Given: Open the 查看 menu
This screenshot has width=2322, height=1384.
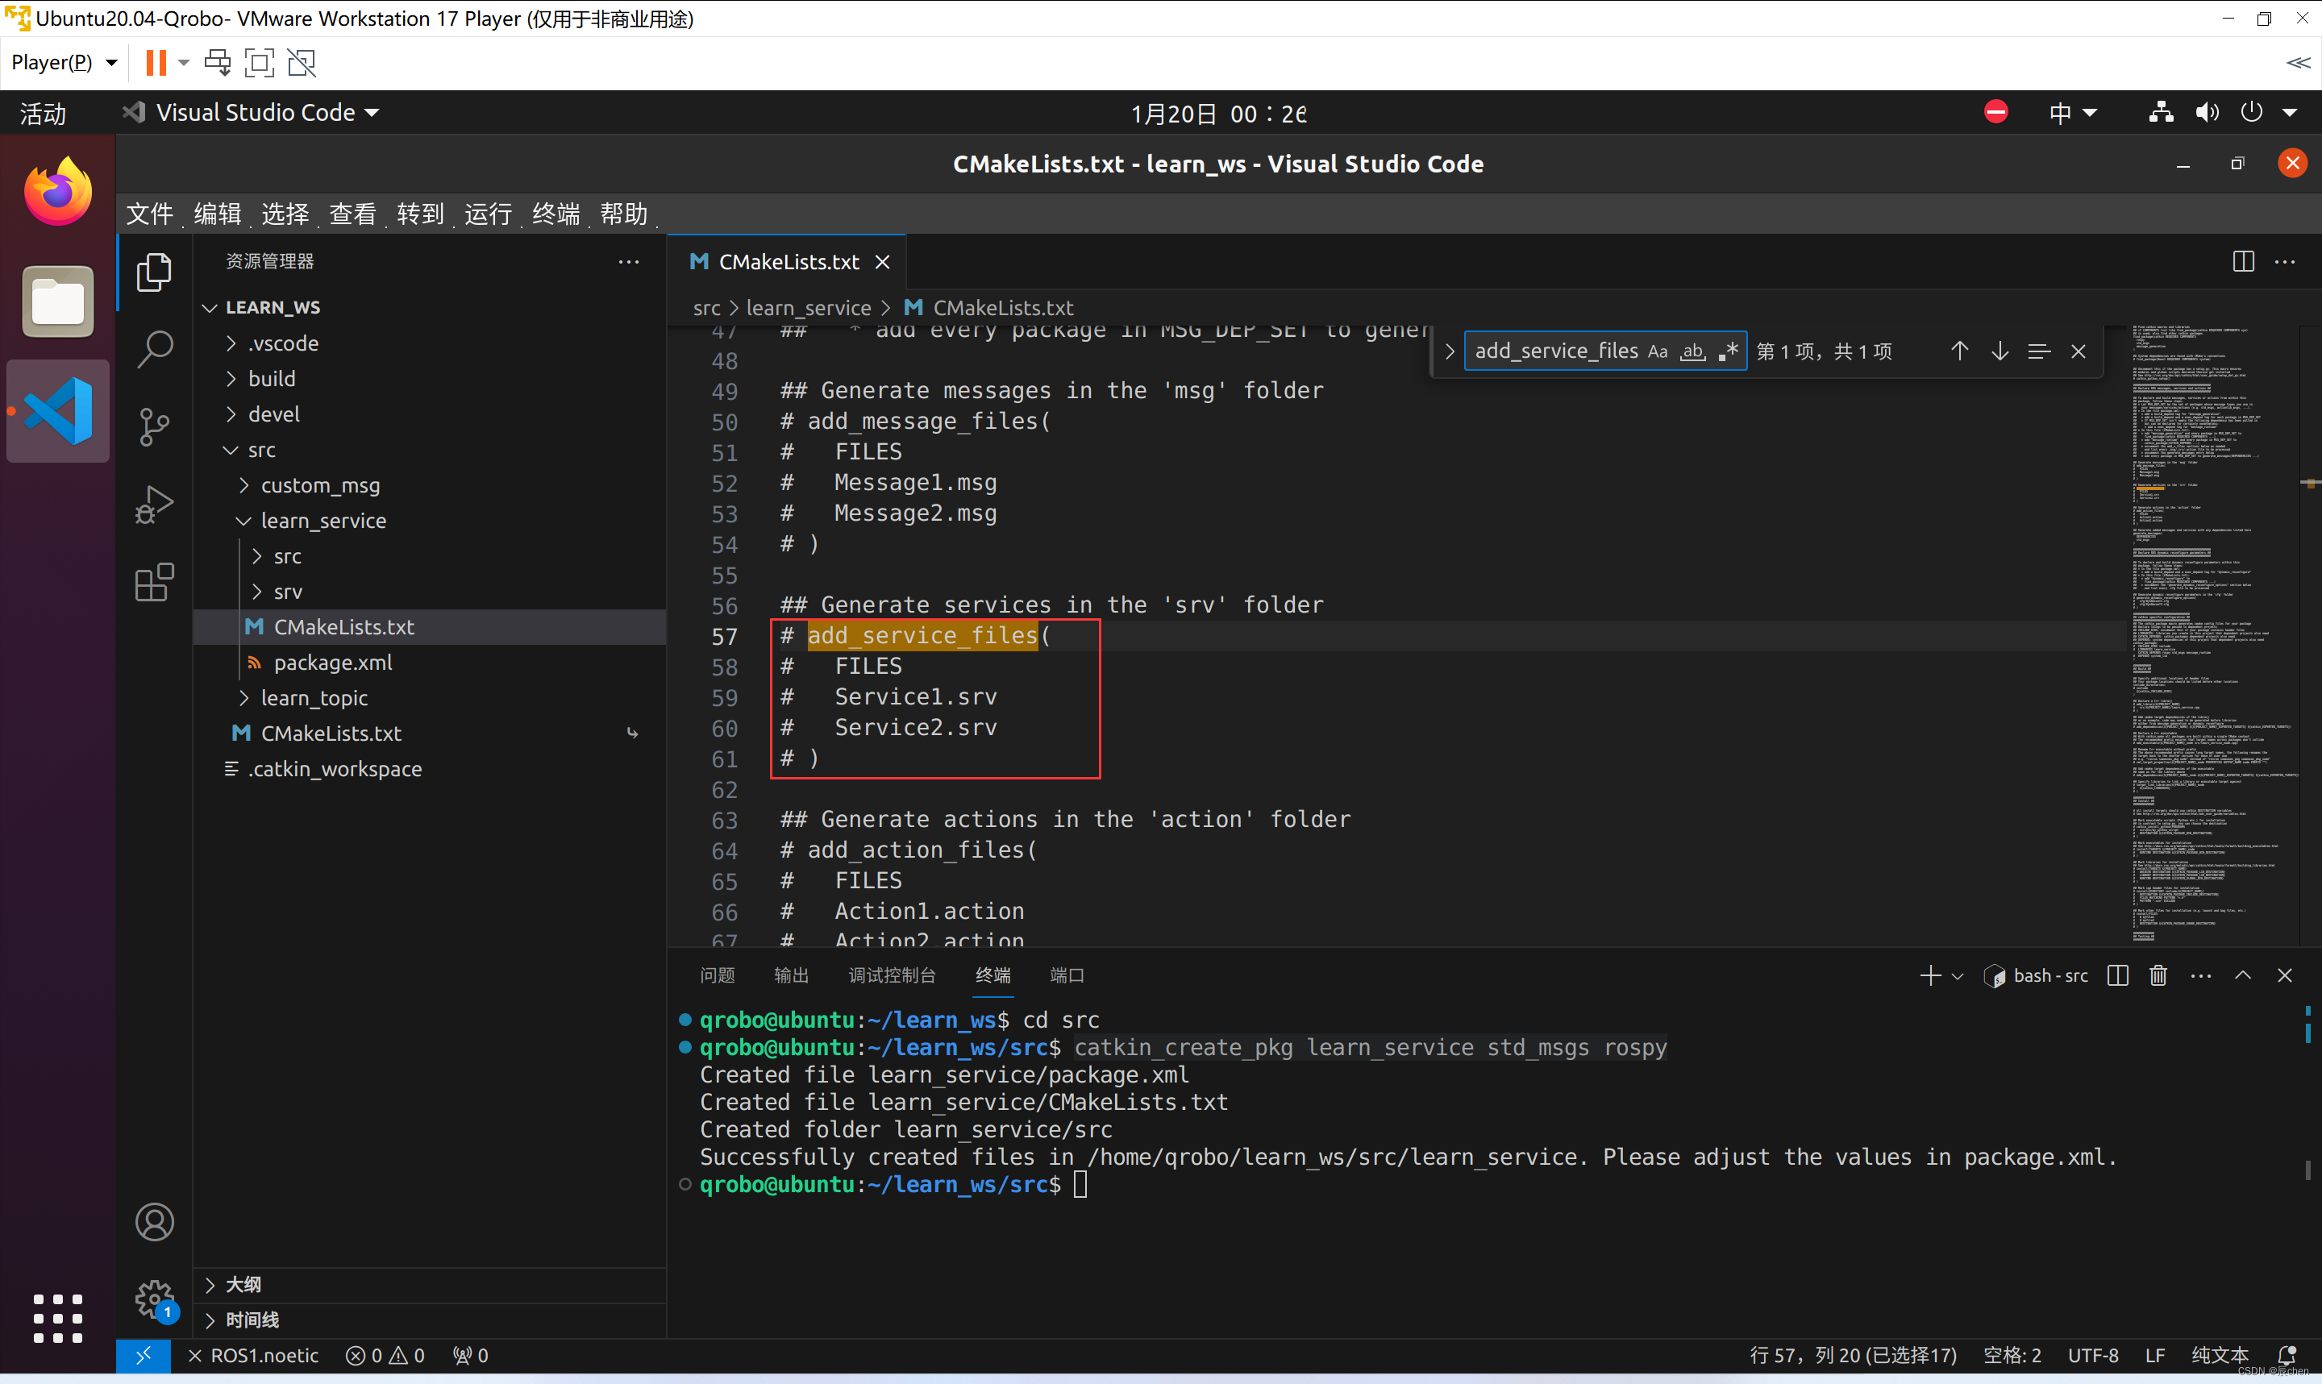Looking at the screenshot, I should point(352,214).
